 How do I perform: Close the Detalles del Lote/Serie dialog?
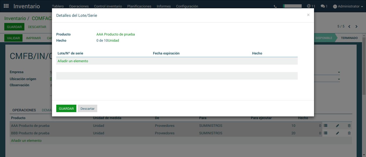pos(308,15)
